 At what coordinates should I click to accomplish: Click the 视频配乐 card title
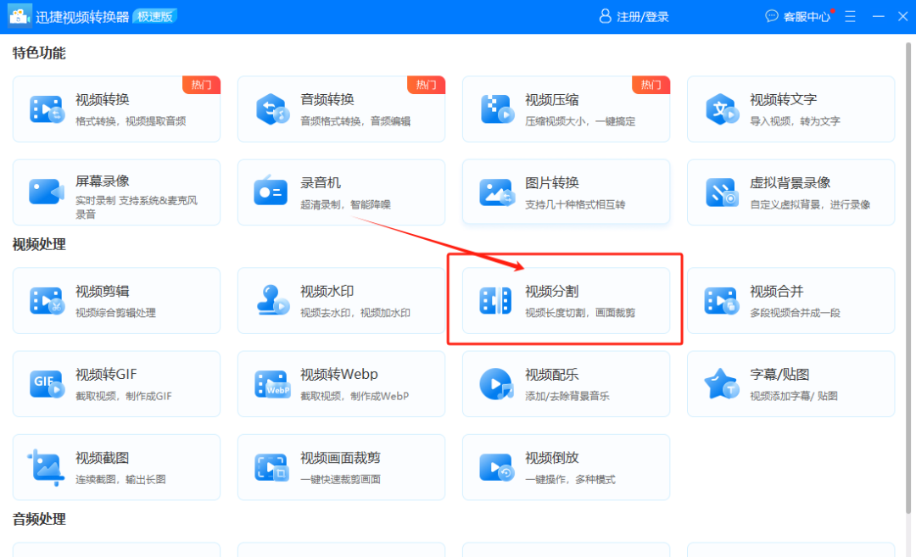[552, 374]
